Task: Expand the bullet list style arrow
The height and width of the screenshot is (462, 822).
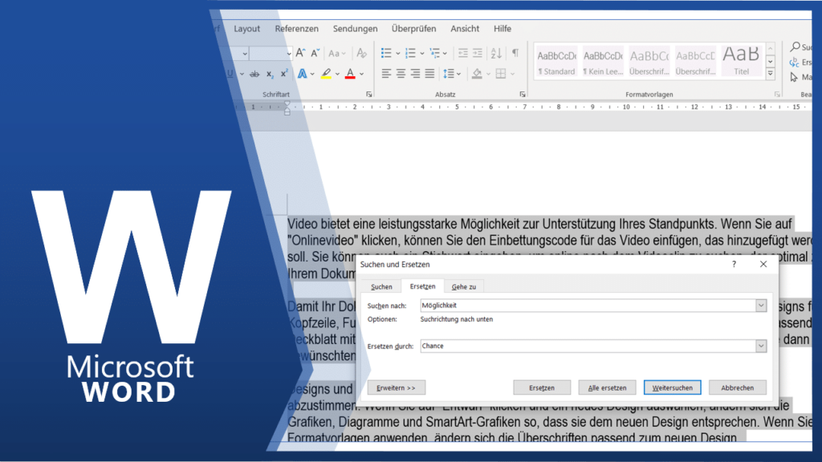Action: click(398, 54)
